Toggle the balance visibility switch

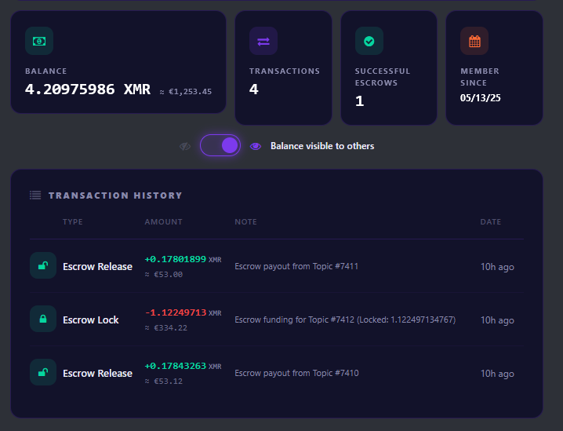220,145
